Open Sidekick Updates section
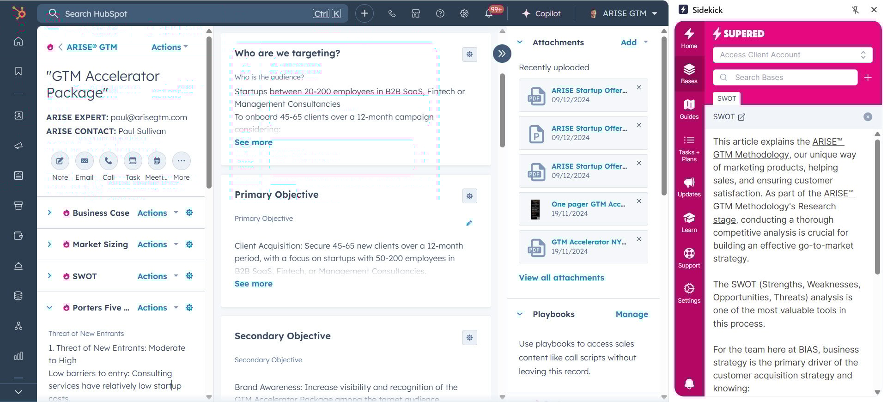The width and height of the screenshot is (887, 402). (x=689, y=187)
